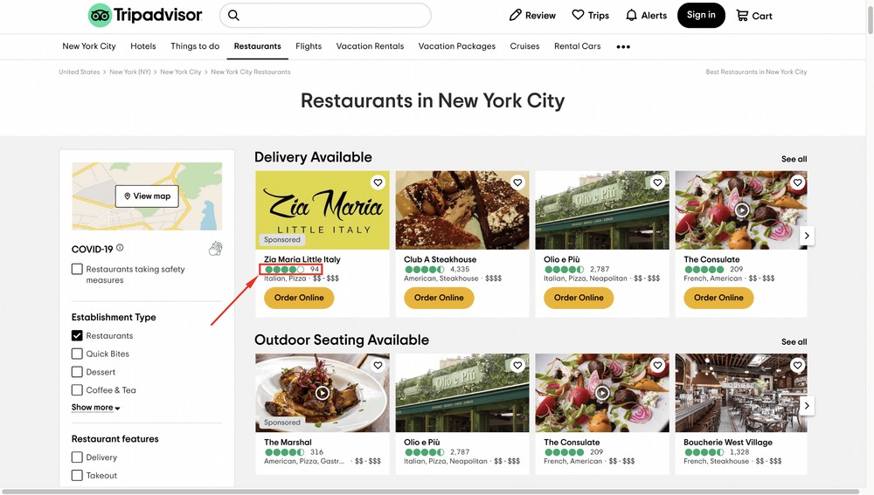
Task: Click the Tripadvisor owl logo
Action: pos(100,15)
